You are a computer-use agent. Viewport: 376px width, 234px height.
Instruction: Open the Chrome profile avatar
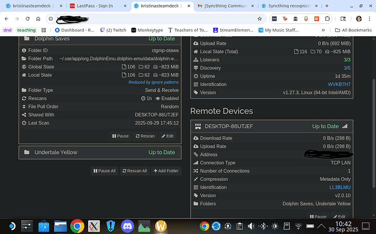point(359,18)
